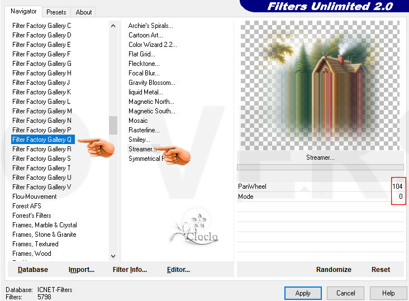Pick the Mosaic filter from list
This screenshot has height=301, width=409.
point(138,121)
